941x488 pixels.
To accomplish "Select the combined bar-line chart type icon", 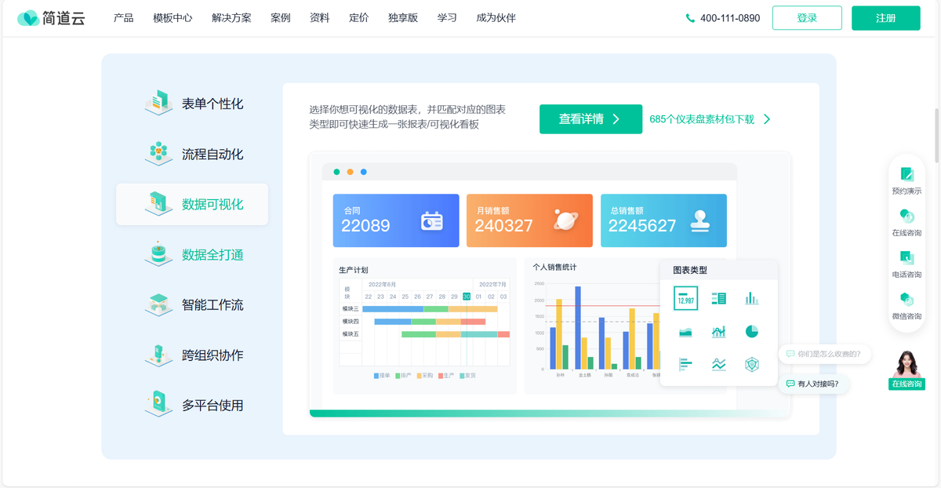I will click(719, 332).
